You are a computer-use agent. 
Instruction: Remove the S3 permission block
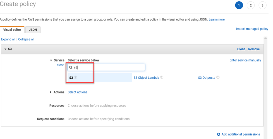pyautogui.click(x=254, y=49)
